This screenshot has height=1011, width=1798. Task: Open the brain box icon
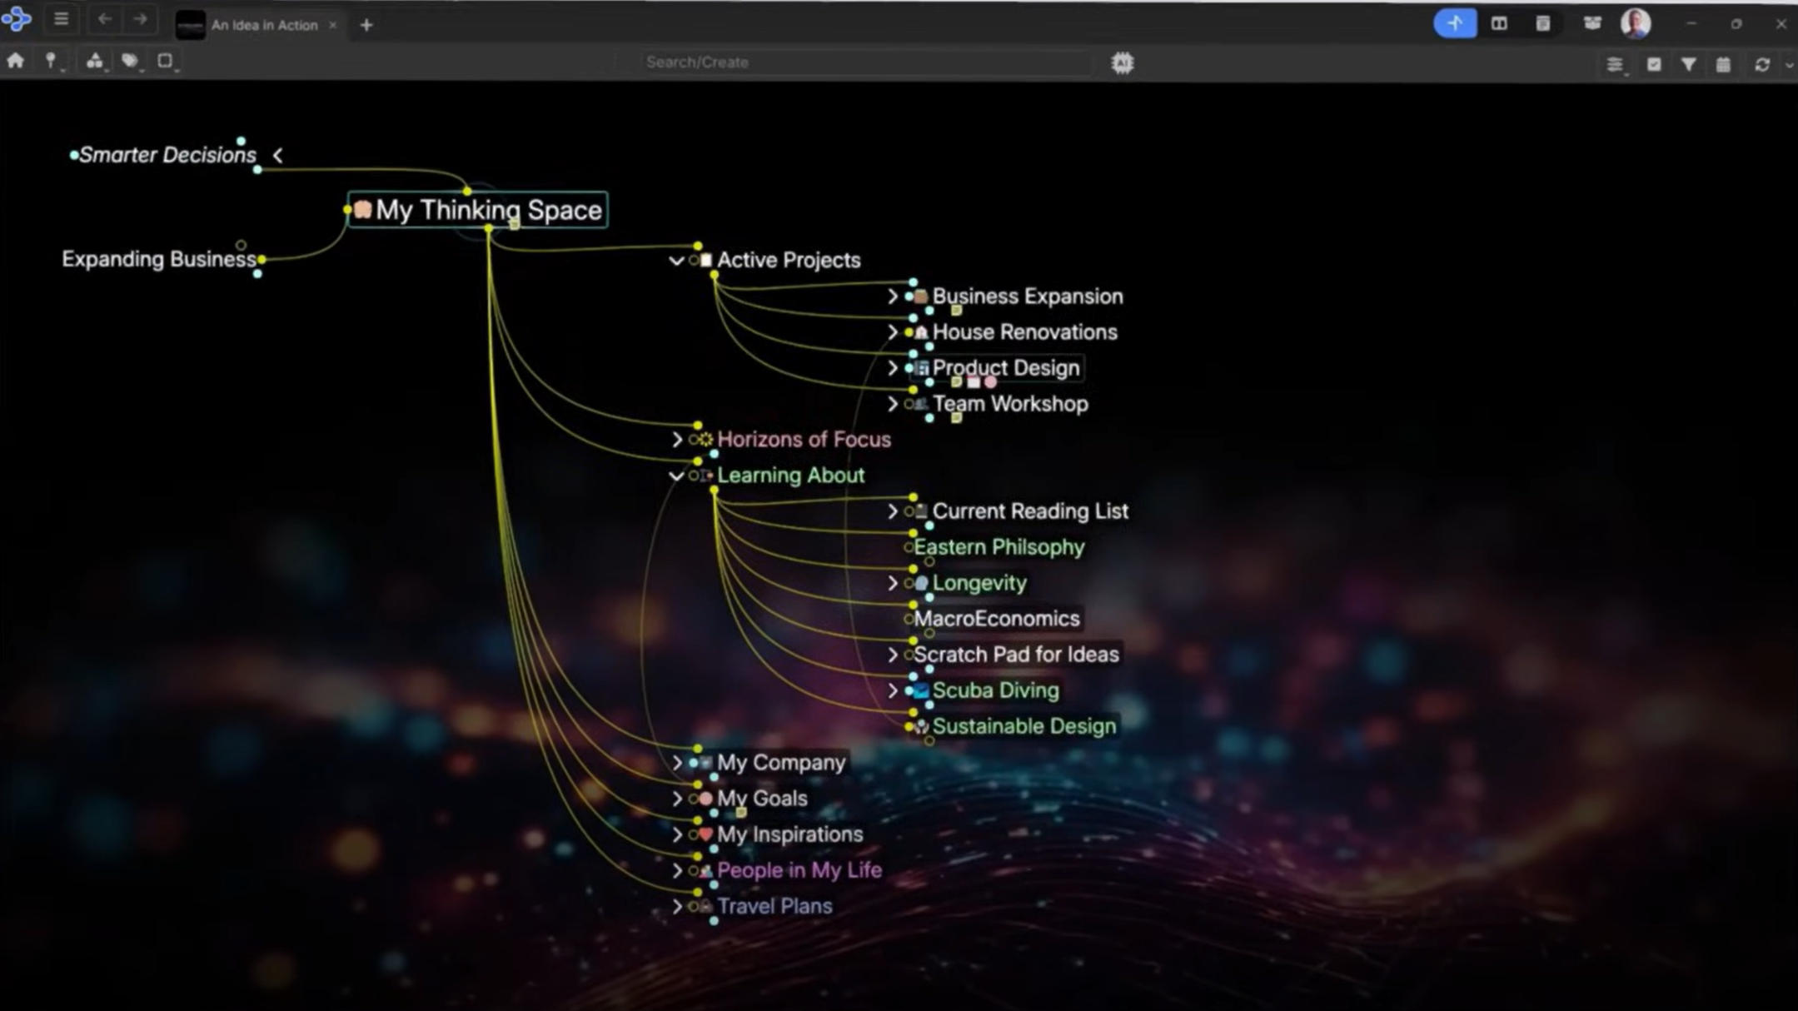coord(1591,23)
